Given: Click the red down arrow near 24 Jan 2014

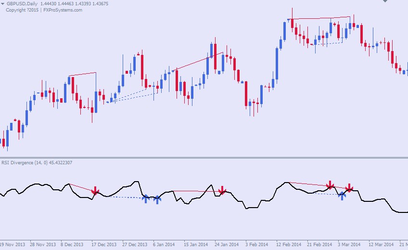Looking at the screenshot, I should tap(222, 190).
